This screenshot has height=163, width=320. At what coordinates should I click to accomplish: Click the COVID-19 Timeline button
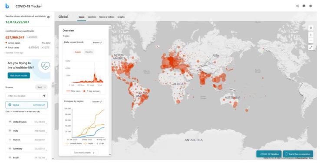point(269,154)
